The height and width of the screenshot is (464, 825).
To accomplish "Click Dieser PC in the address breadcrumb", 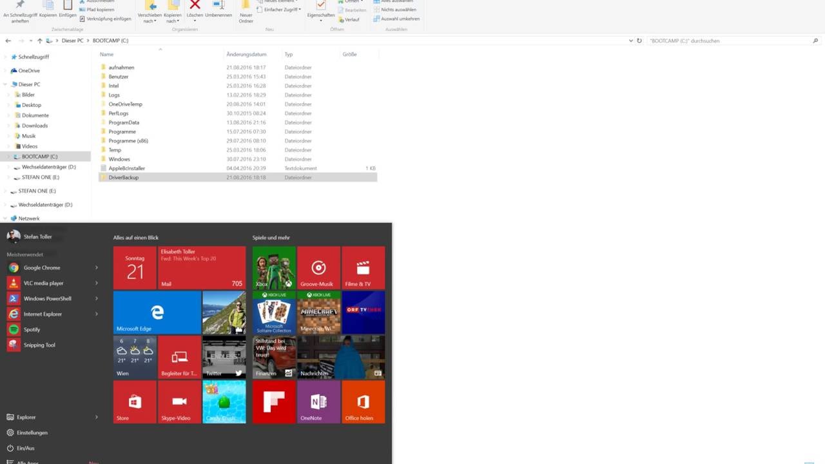I will [x=72, y=41].
